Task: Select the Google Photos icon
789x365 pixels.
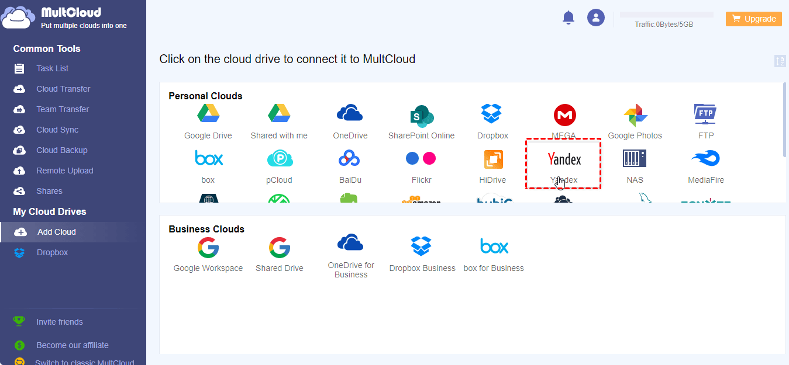Action: (635, 115)
